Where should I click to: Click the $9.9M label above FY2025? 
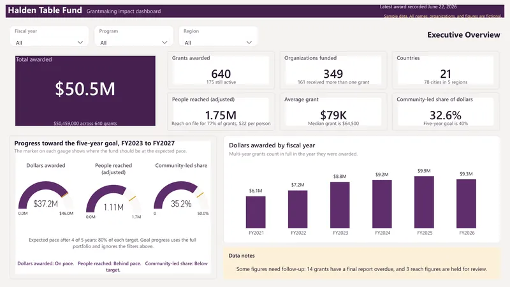424,171
